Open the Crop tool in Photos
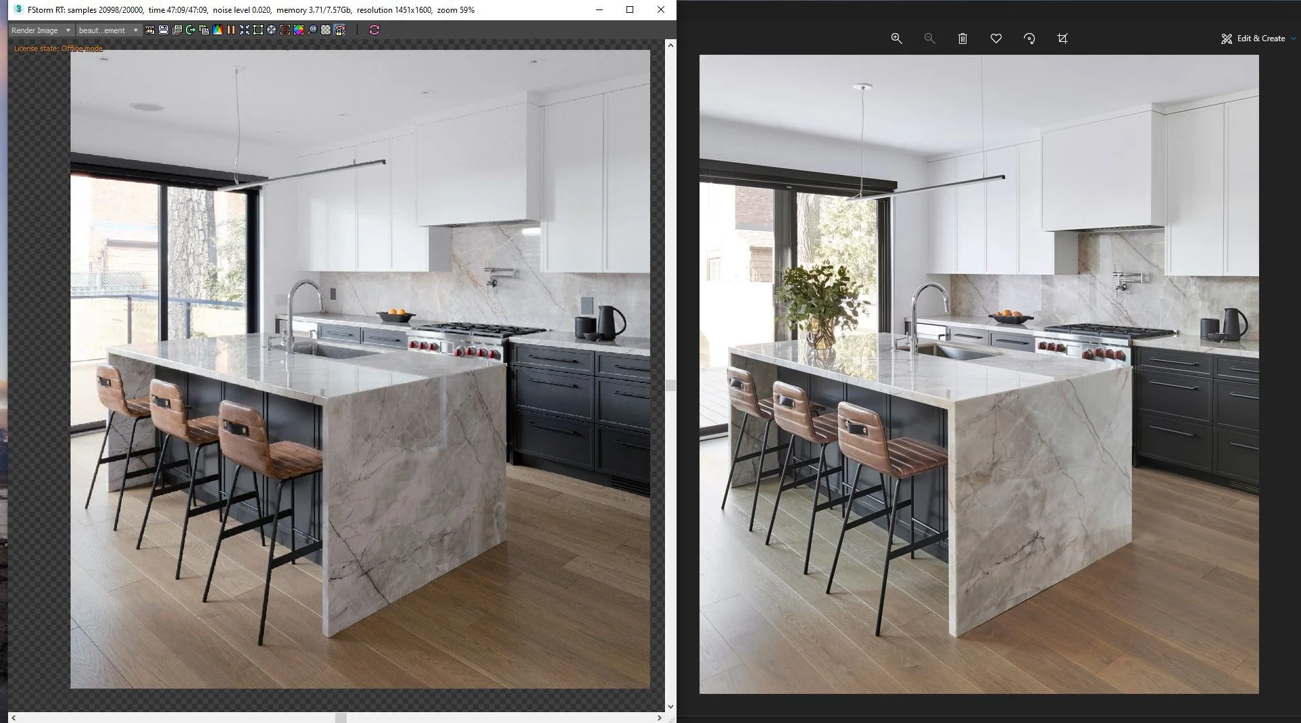Image resolution: width=1301 pixels, height=723 pixels. coord(1062,39)
